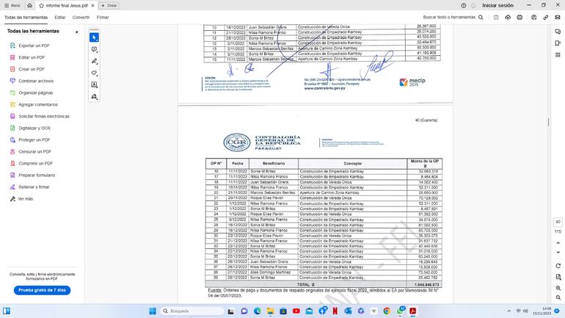Image resolution: width=565 pixels, height=318 pixels.
Task: Choose the highlighter pen tool
Action: tap(94, 61)
